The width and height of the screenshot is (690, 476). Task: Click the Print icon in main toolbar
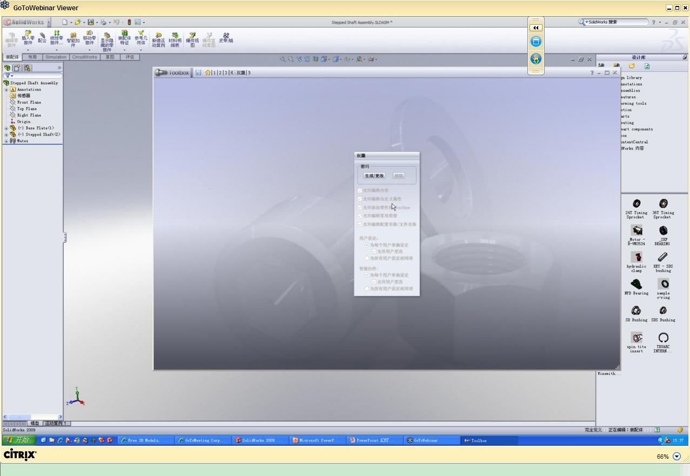click(103, 22)
